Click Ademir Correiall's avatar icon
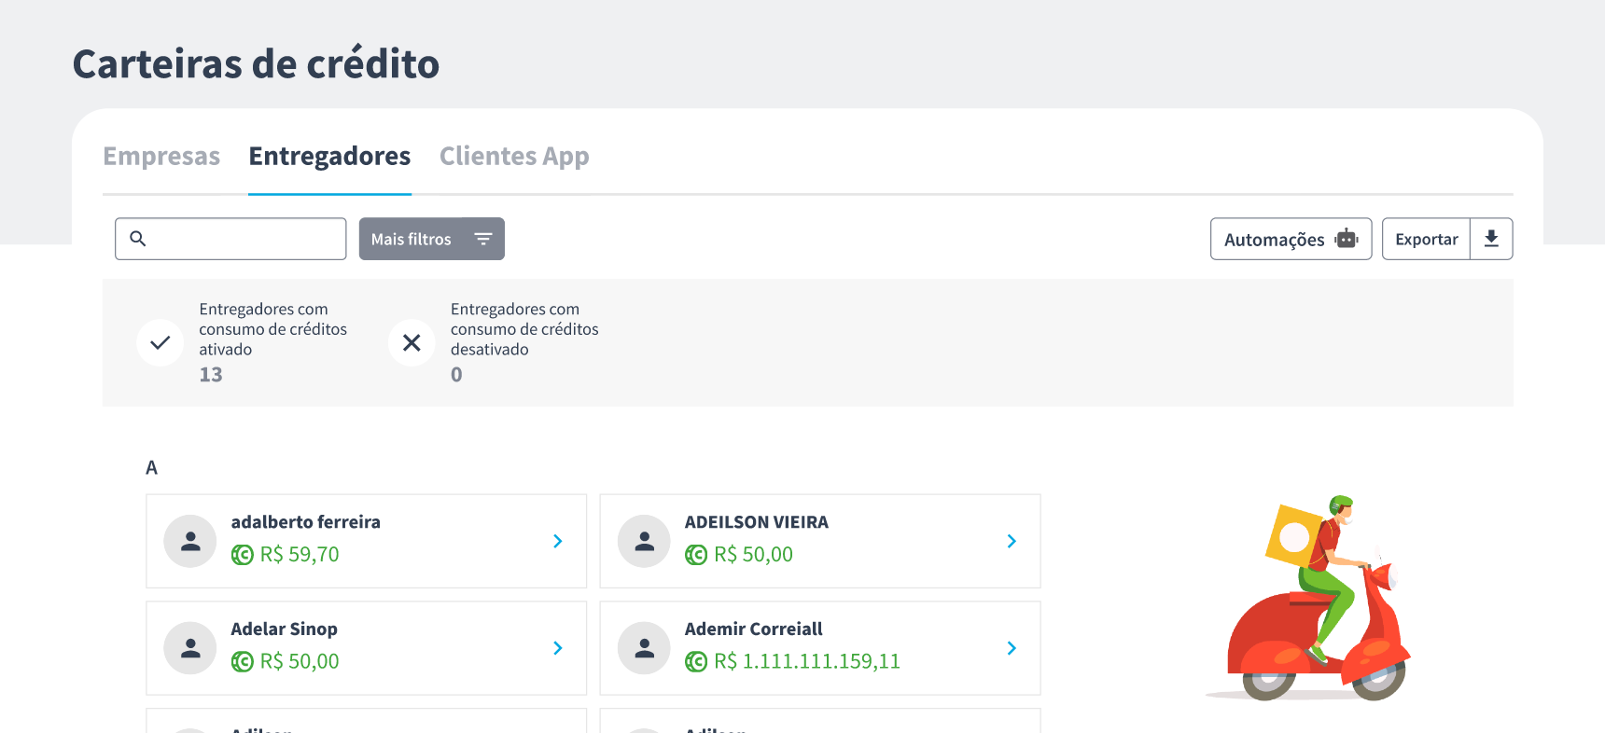 pyautogui.click(x=644, y=648)
